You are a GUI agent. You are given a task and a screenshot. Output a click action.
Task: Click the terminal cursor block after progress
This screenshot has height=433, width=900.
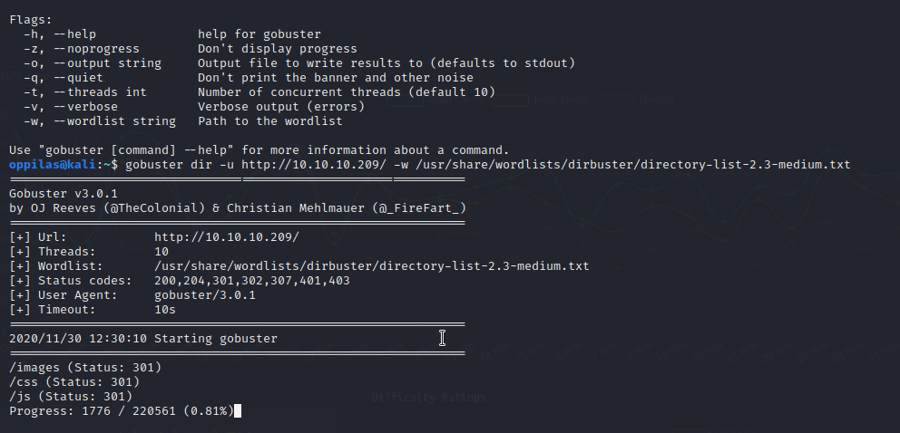click(x=238, y=411)
